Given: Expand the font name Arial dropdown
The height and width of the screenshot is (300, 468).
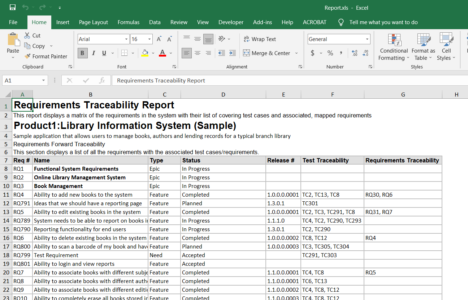Looking at the screenshot, I should point(126,39).
